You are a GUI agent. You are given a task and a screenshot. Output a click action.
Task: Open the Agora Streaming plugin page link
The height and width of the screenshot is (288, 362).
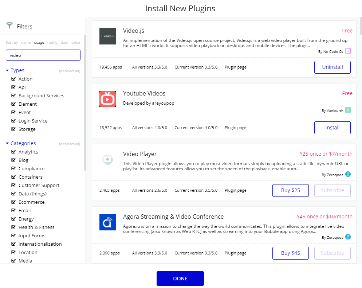click(x=236, y=253)
